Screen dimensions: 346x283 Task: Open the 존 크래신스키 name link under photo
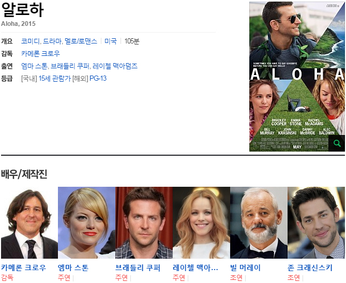(x=309, y=268)
